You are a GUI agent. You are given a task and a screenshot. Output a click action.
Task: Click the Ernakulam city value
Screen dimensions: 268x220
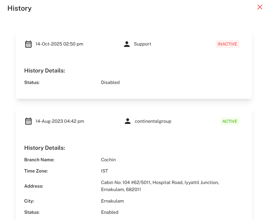112,201
